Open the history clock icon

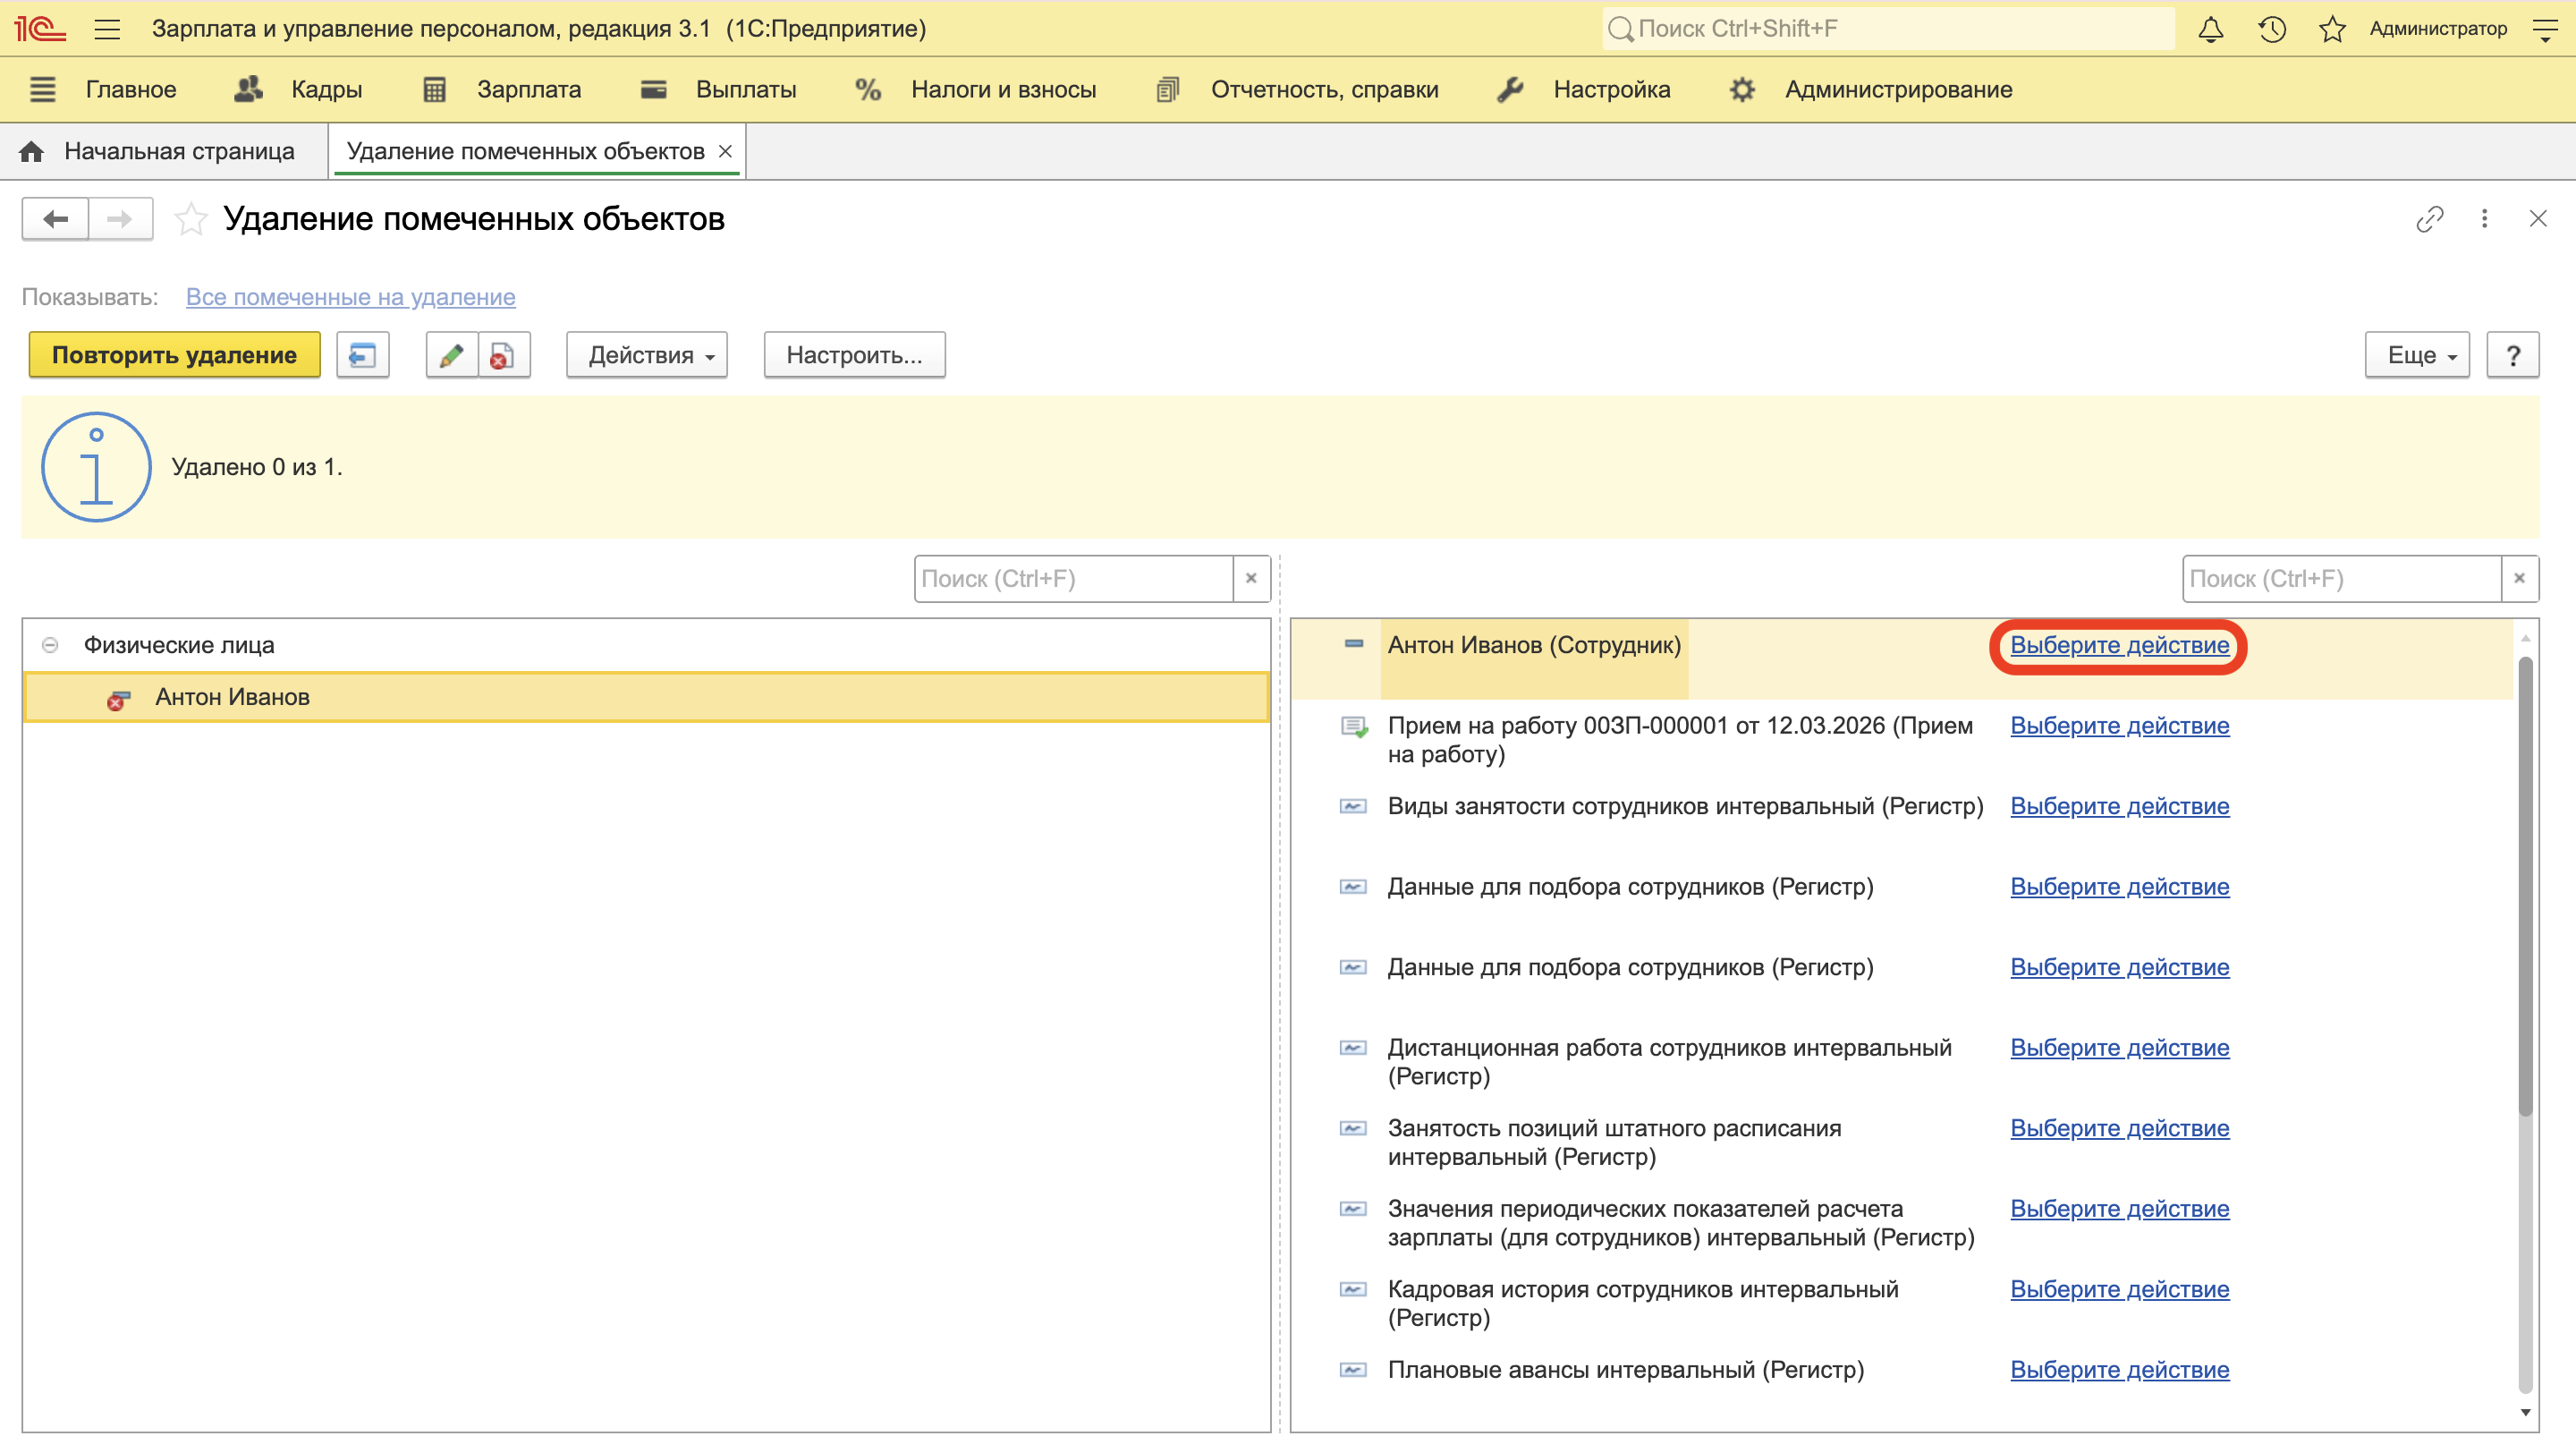pyautogui.click(x=2271, y=29)
